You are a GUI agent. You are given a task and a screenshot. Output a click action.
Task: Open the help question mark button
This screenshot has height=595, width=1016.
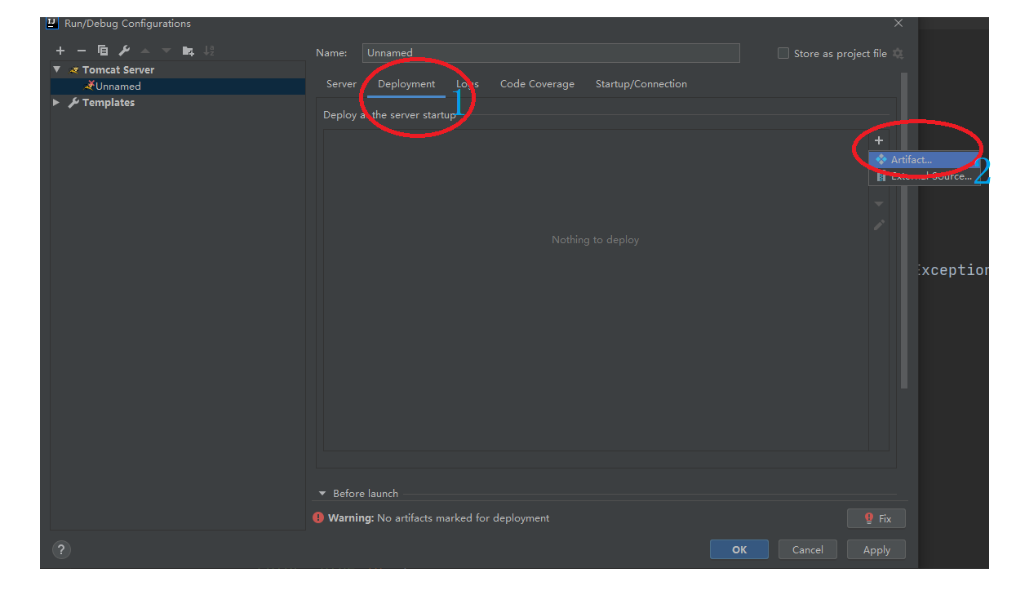pos(61,549)
